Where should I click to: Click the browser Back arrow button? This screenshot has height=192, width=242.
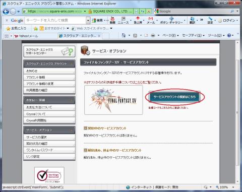(x=6, y=12)
